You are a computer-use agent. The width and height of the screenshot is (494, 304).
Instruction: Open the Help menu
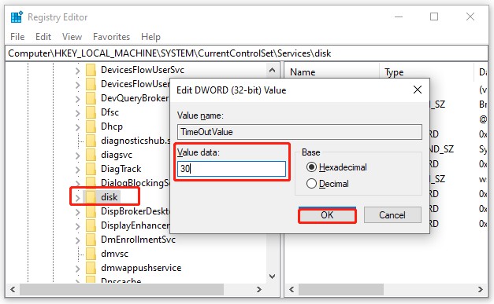(150, 37)
